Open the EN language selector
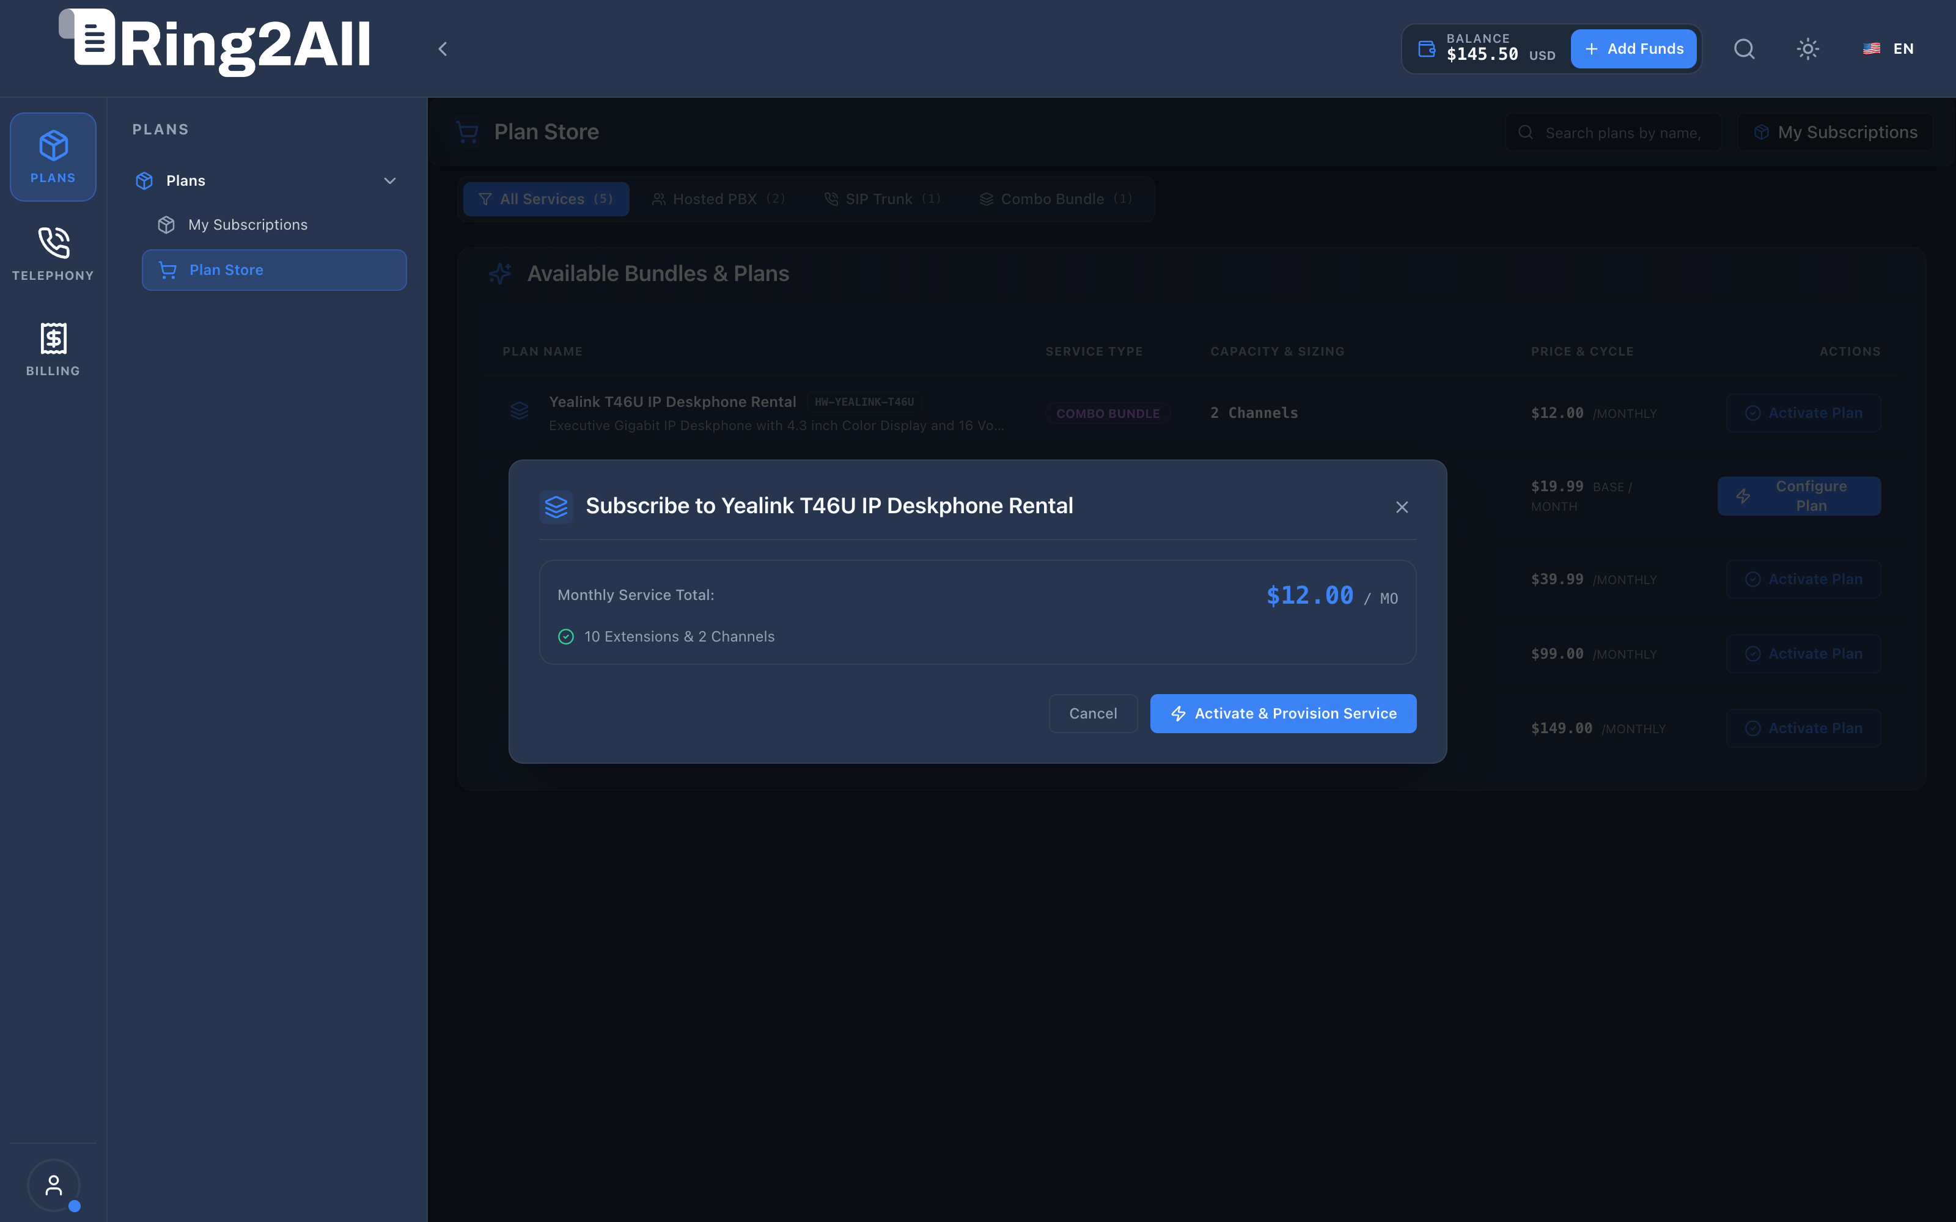1956x1222 pixels. (1889, 49)
